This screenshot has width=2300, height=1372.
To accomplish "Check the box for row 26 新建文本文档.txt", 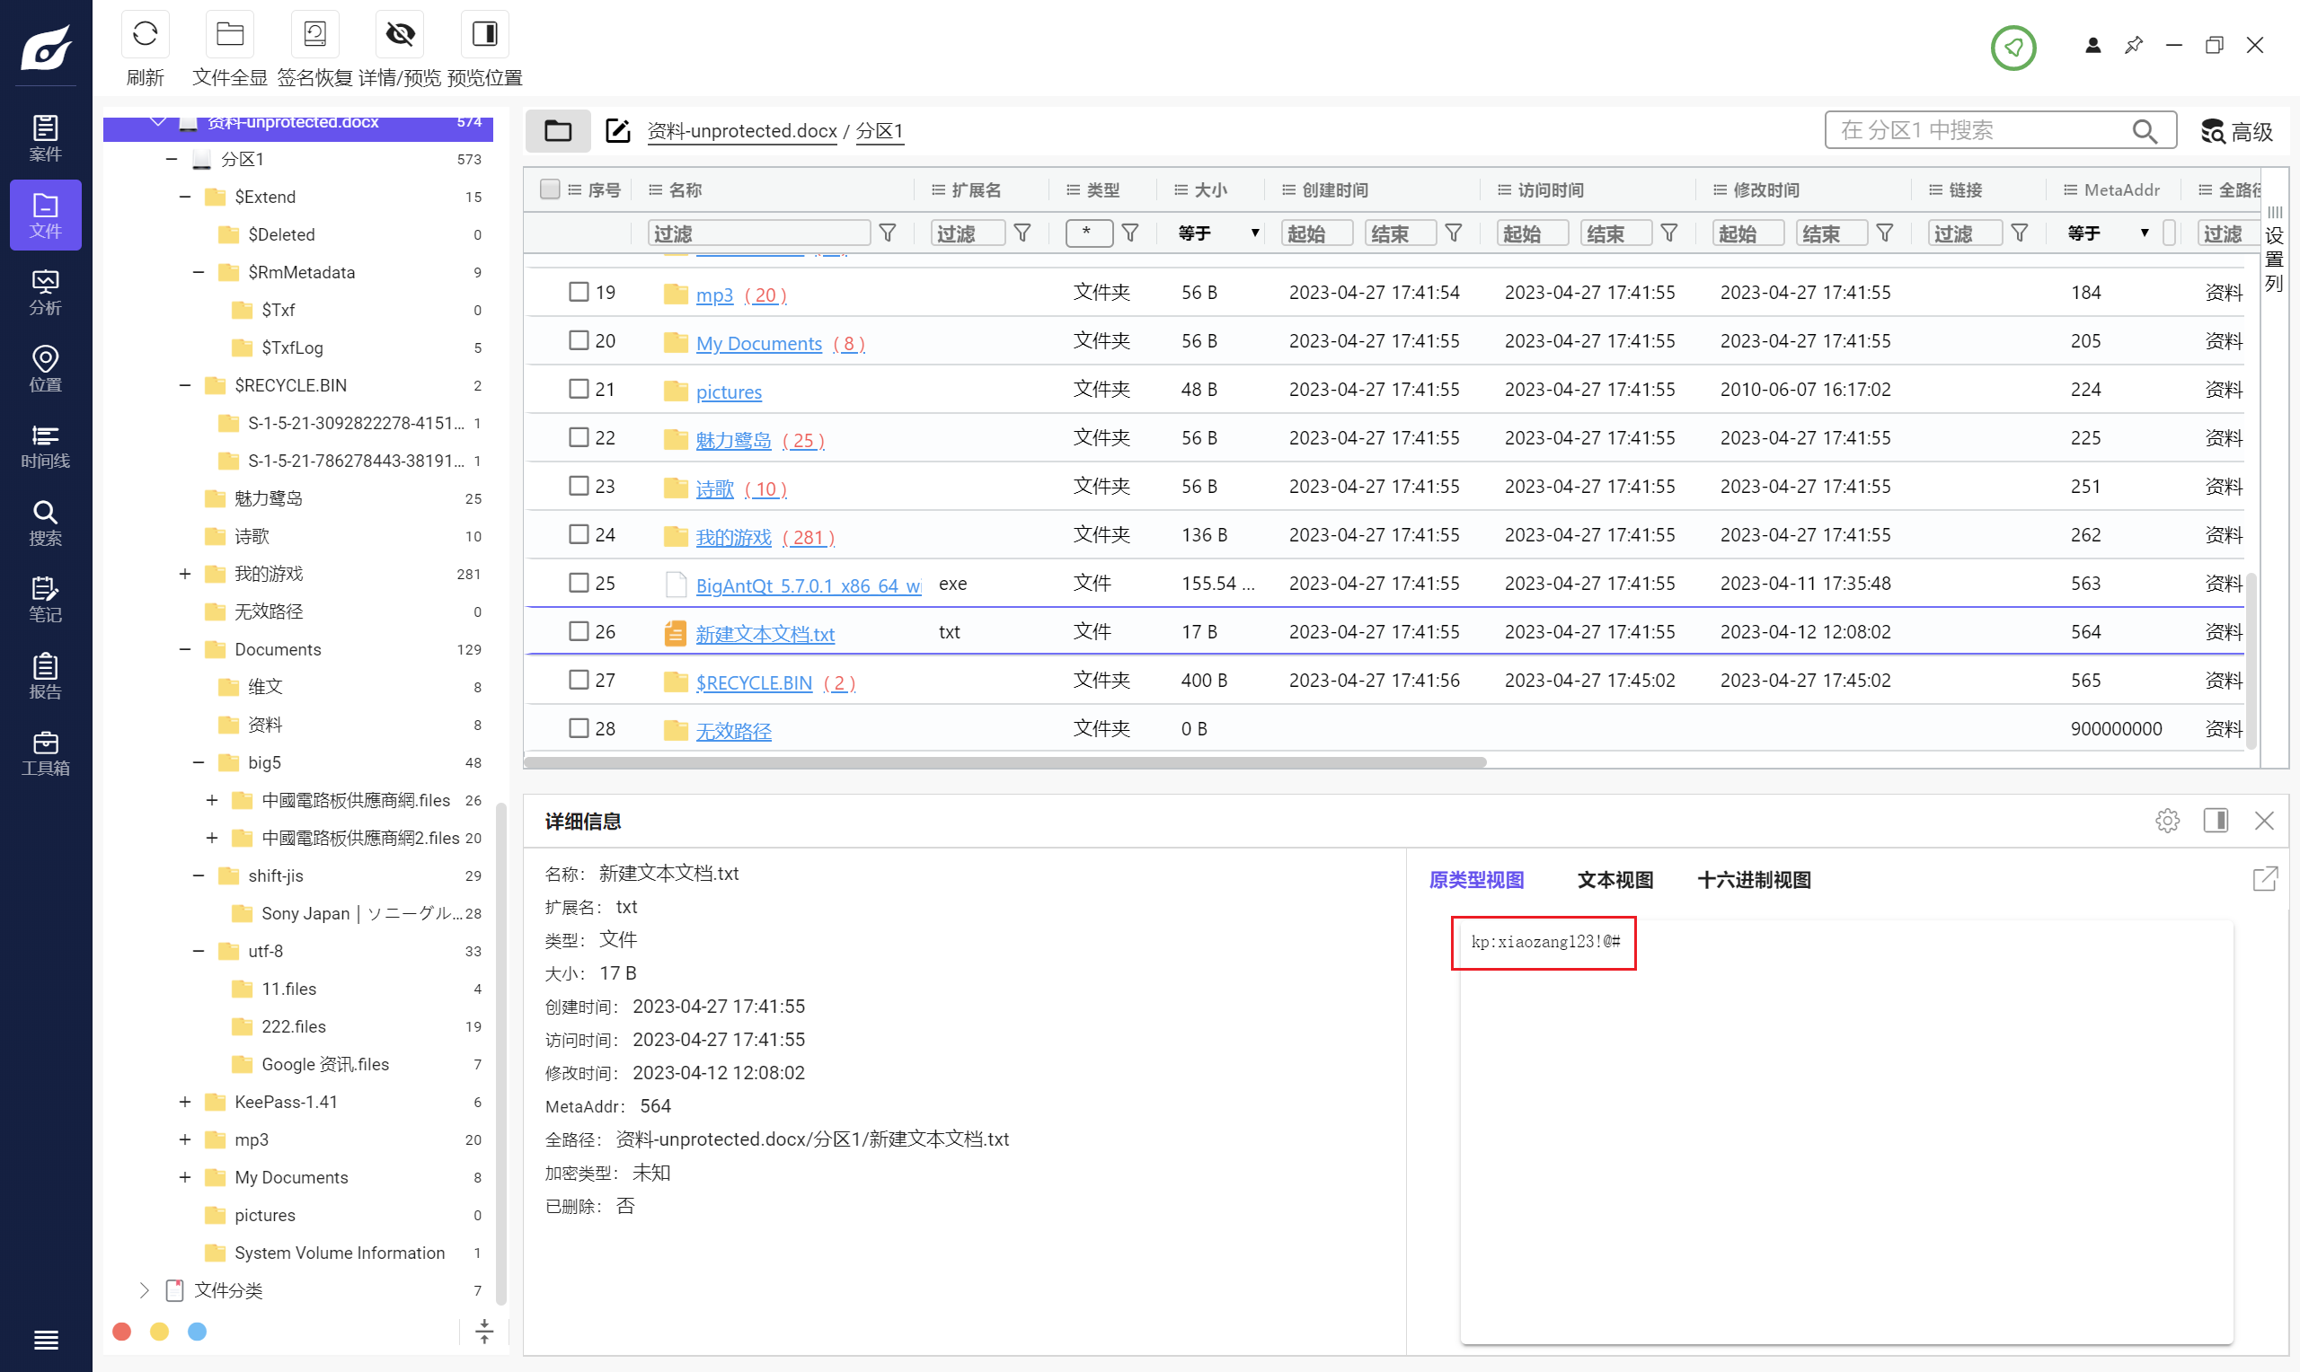I will click(x=579, y=631).
